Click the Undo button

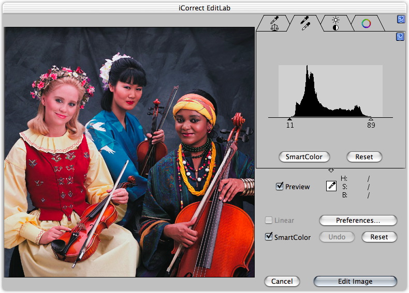click(337, 237)
